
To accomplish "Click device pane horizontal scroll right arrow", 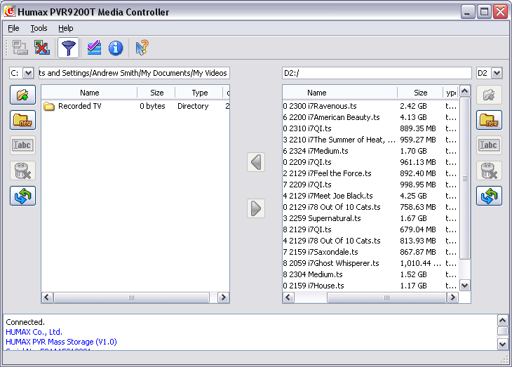I will pyautogui.click(x=452, y=297).
